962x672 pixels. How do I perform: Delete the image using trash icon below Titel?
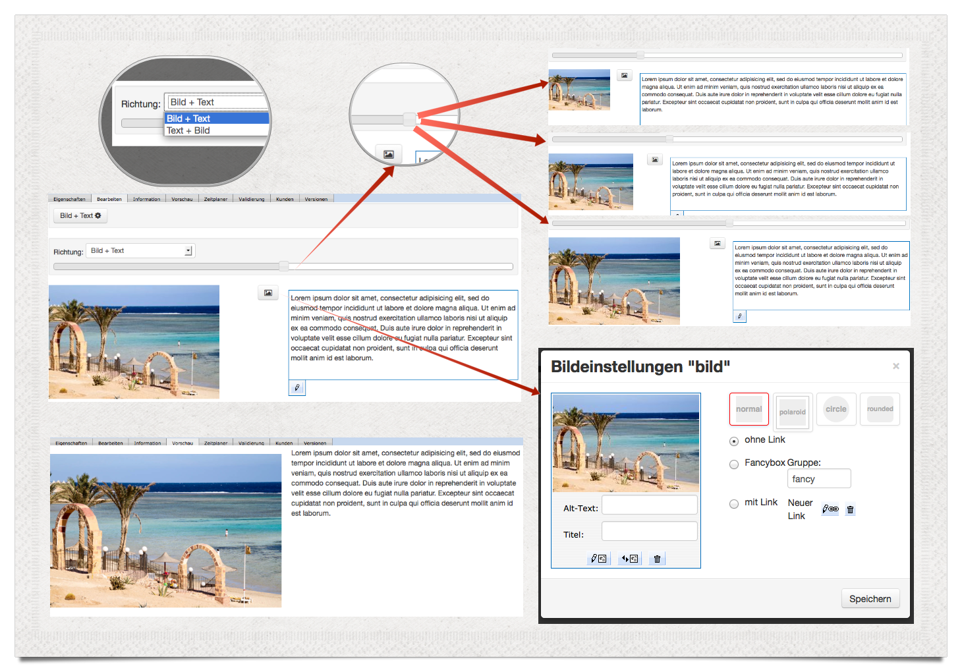pos(657,559)
